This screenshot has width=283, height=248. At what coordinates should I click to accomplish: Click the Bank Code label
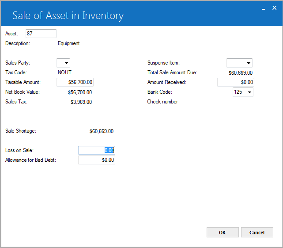click(x=160, y=92)
